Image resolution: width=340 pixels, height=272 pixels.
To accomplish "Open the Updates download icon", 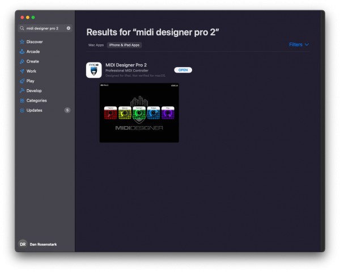I will pos(22,110).
